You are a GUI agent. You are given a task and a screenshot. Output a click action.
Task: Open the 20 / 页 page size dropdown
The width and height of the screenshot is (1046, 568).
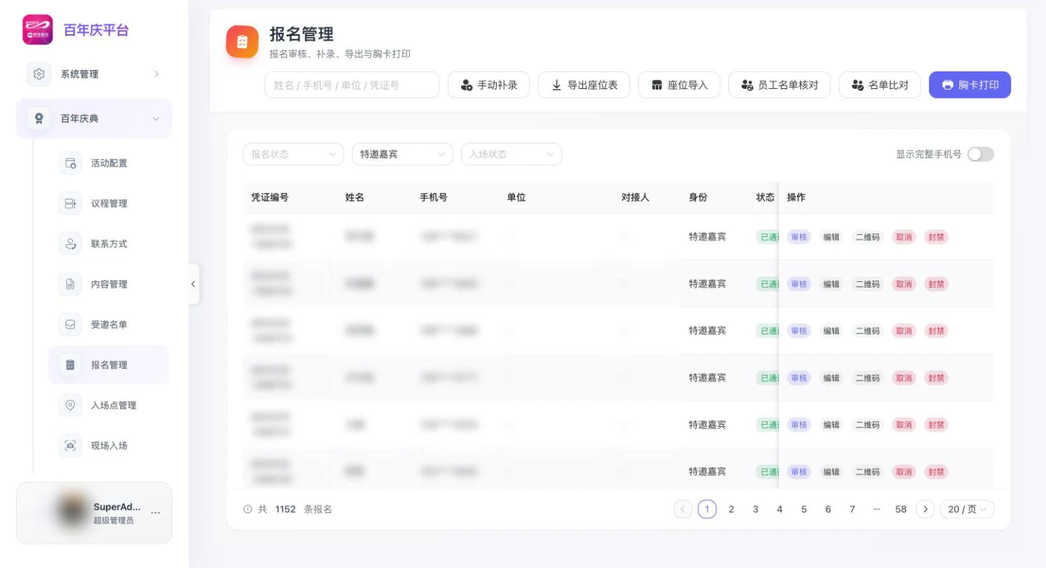click(x=967, y=509)
